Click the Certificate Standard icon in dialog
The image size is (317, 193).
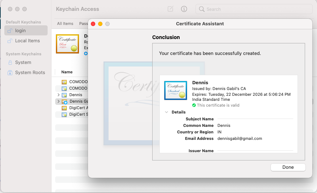[x=175, y=90]
